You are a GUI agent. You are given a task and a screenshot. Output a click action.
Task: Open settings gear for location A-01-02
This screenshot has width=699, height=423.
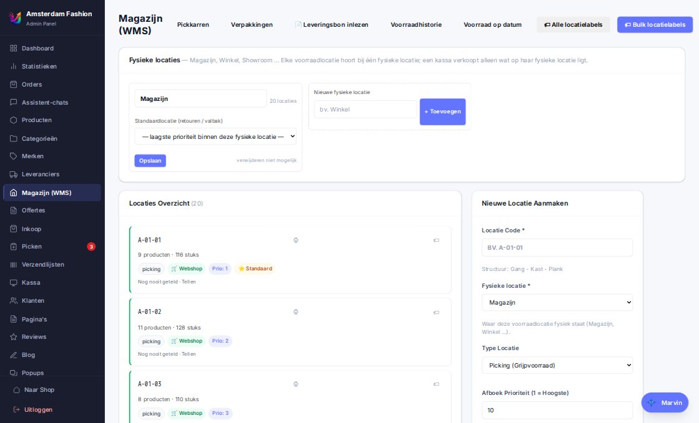pyautogui.click(x=296, y=312)
